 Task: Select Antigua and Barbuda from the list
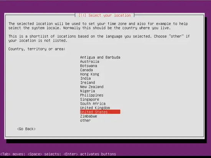point(100,57)
